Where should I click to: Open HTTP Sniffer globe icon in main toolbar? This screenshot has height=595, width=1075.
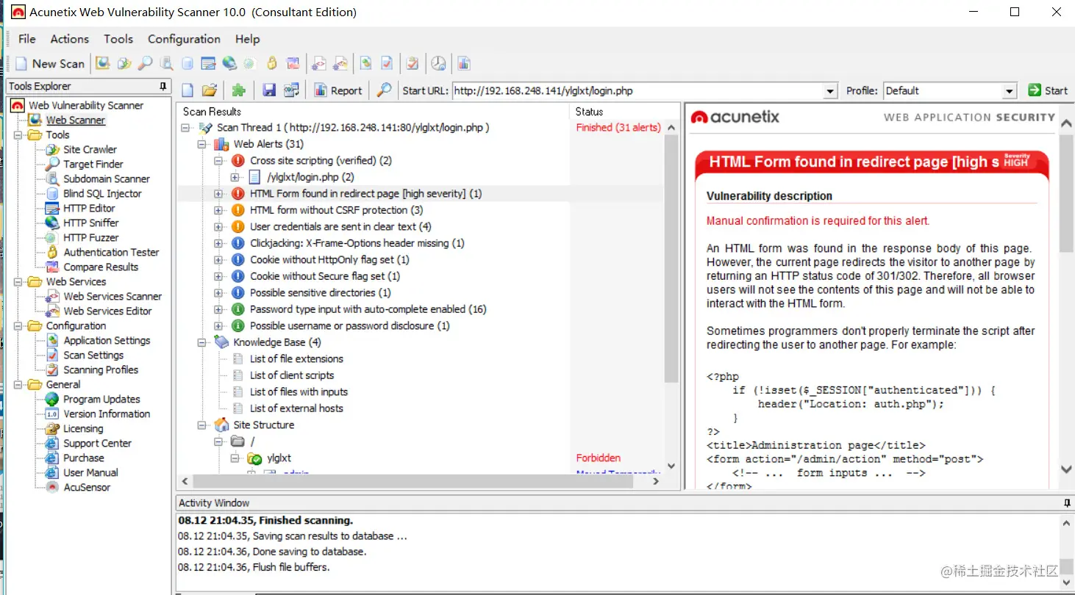tap(229, 64)
